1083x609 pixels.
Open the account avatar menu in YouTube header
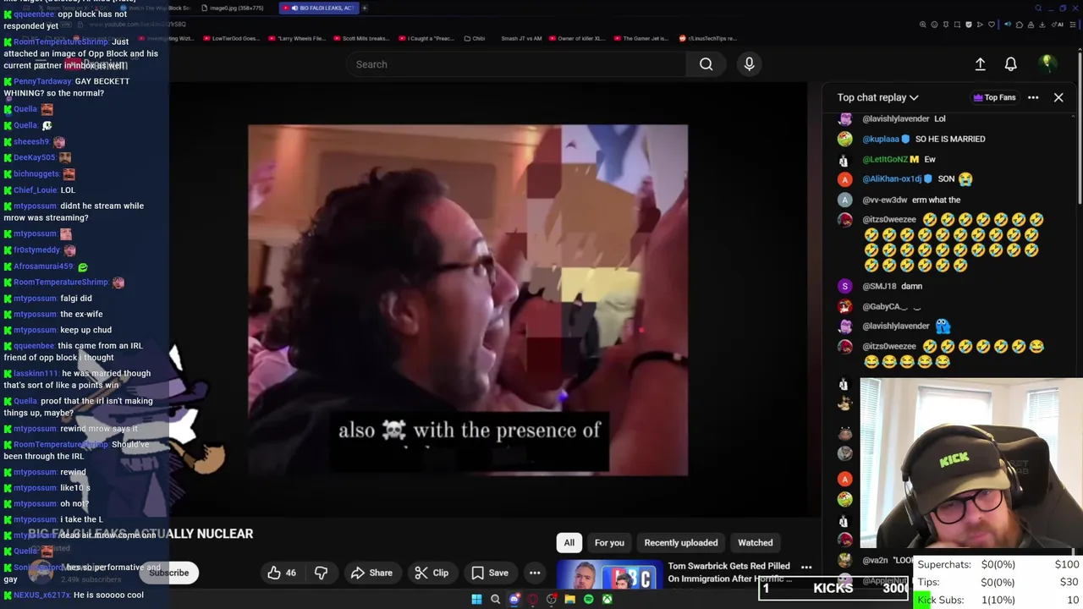[x=1047, y=64]
